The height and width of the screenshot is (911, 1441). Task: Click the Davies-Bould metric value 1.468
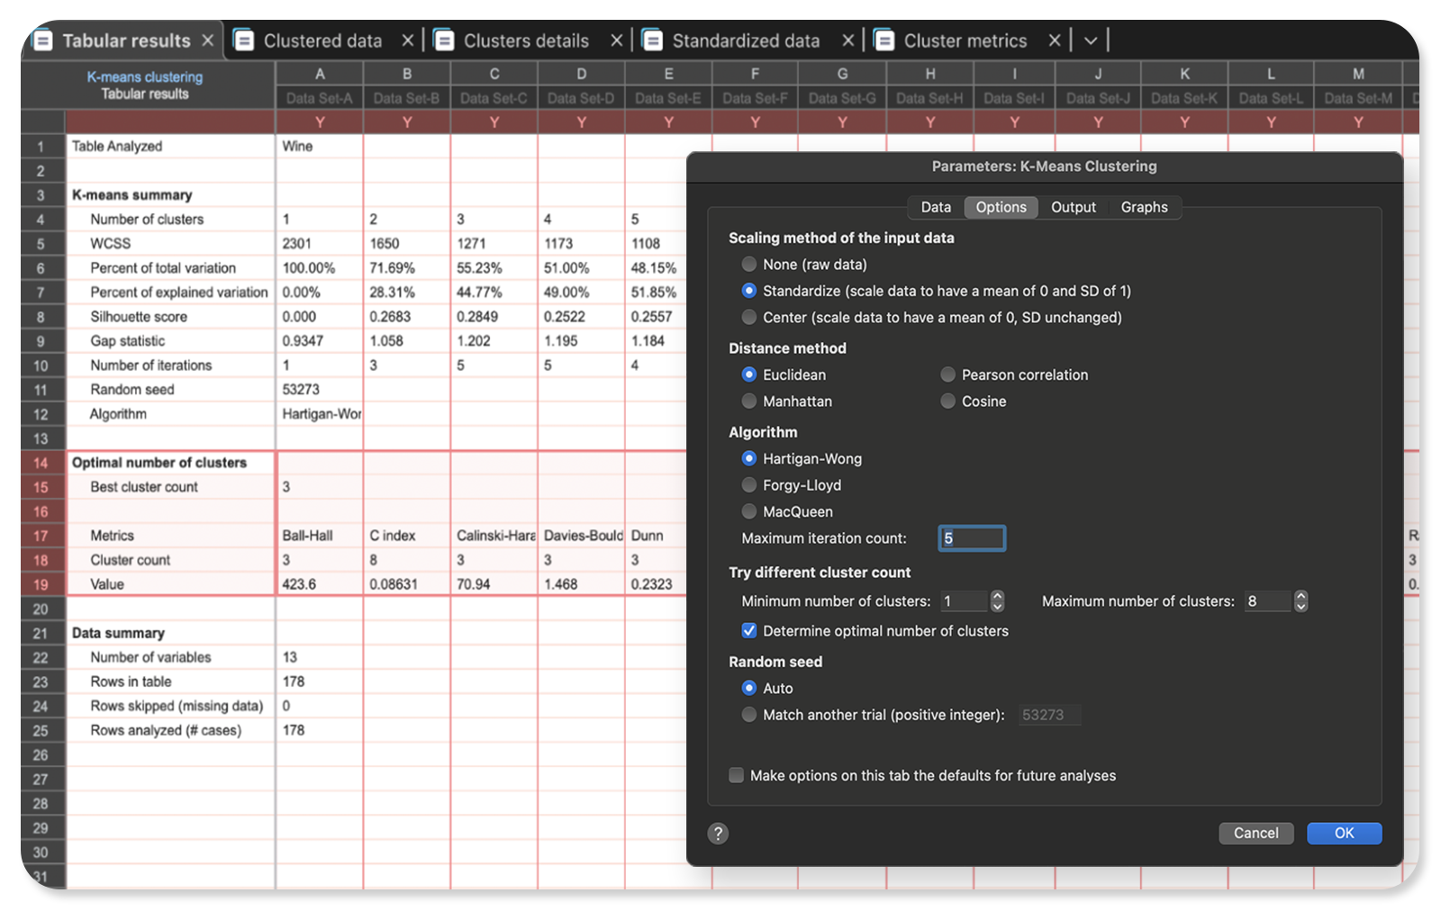tap(581, 584)
